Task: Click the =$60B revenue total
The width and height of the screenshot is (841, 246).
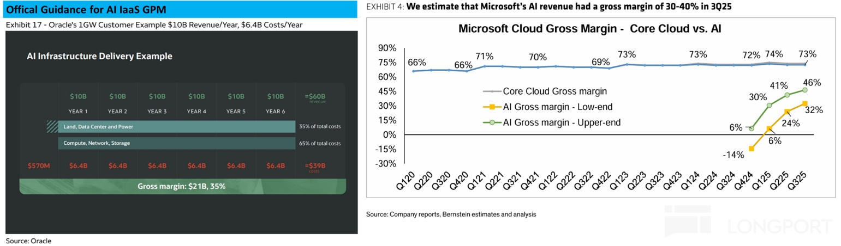Action: click(x=317, y=97)
